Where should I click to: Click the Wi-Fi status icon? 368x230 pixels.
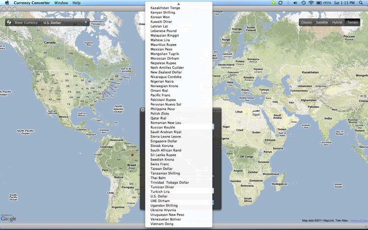[x=311, y=3]
